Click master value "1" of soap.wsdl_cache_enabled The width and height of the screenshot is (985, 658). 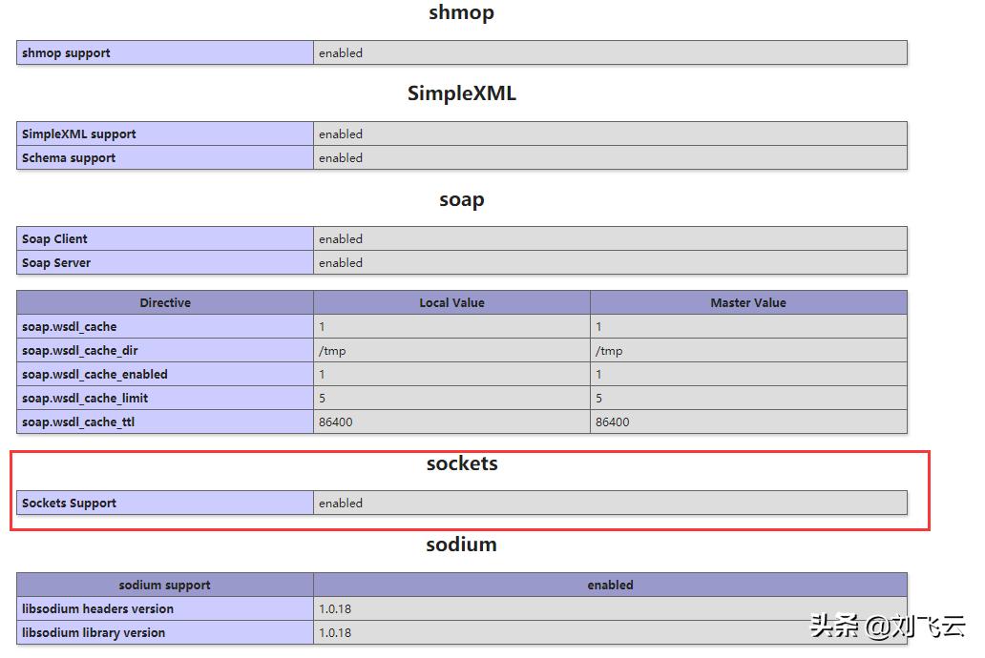pyautogui.click(x=598, y=374)
